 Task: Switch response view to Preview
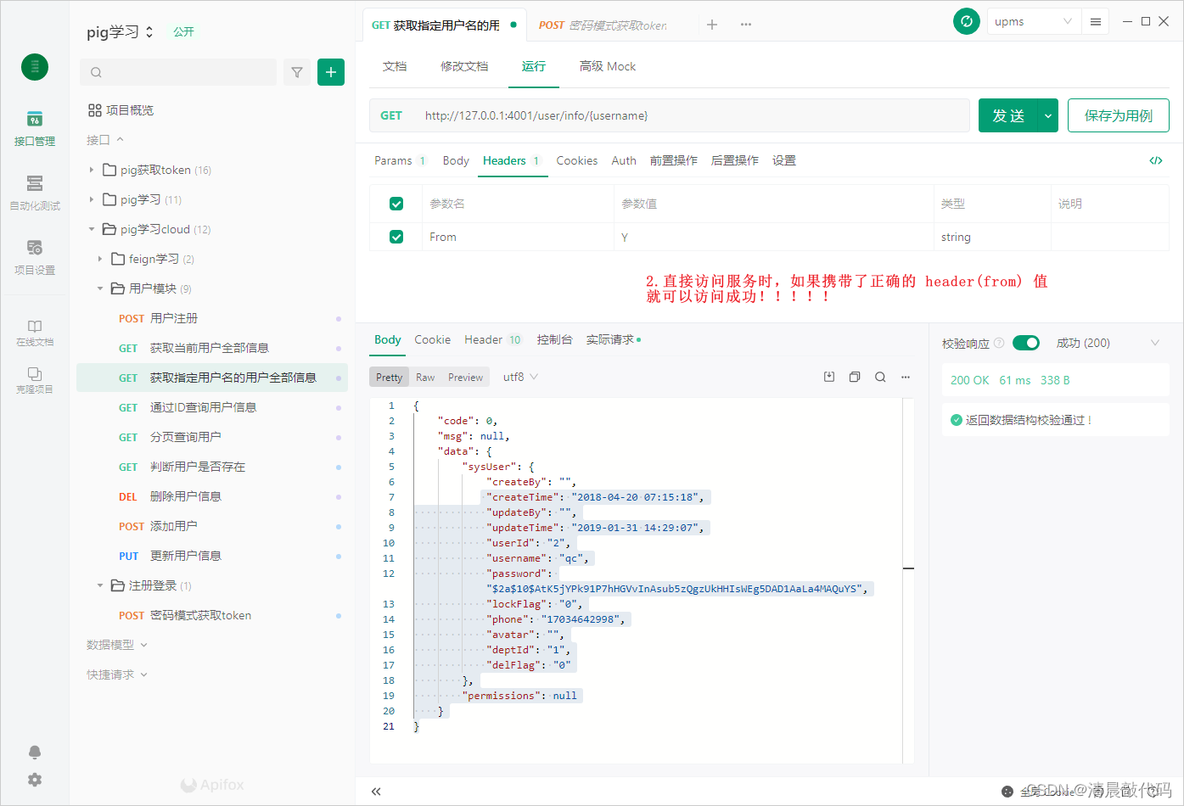466,377
